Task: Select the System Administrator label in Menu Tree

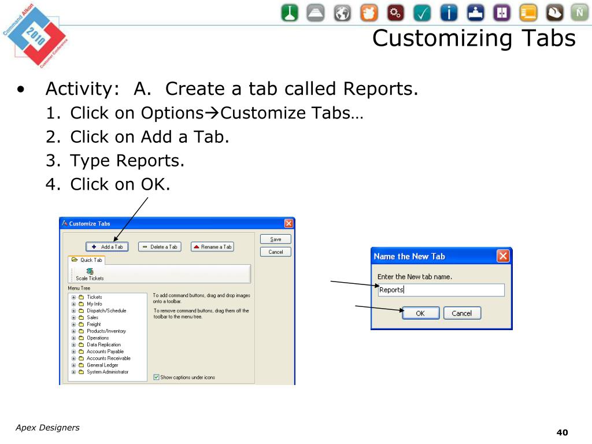Action: (x=108, y=372)
